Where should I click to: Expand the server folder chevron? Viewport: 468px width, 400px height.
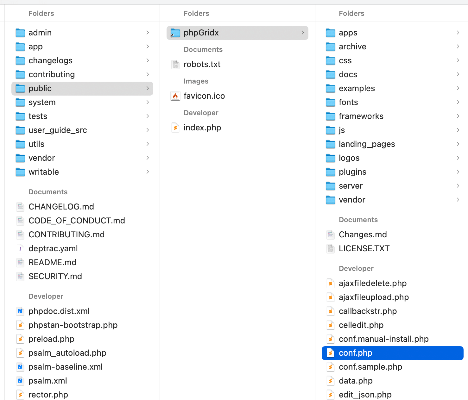point(458,186)
